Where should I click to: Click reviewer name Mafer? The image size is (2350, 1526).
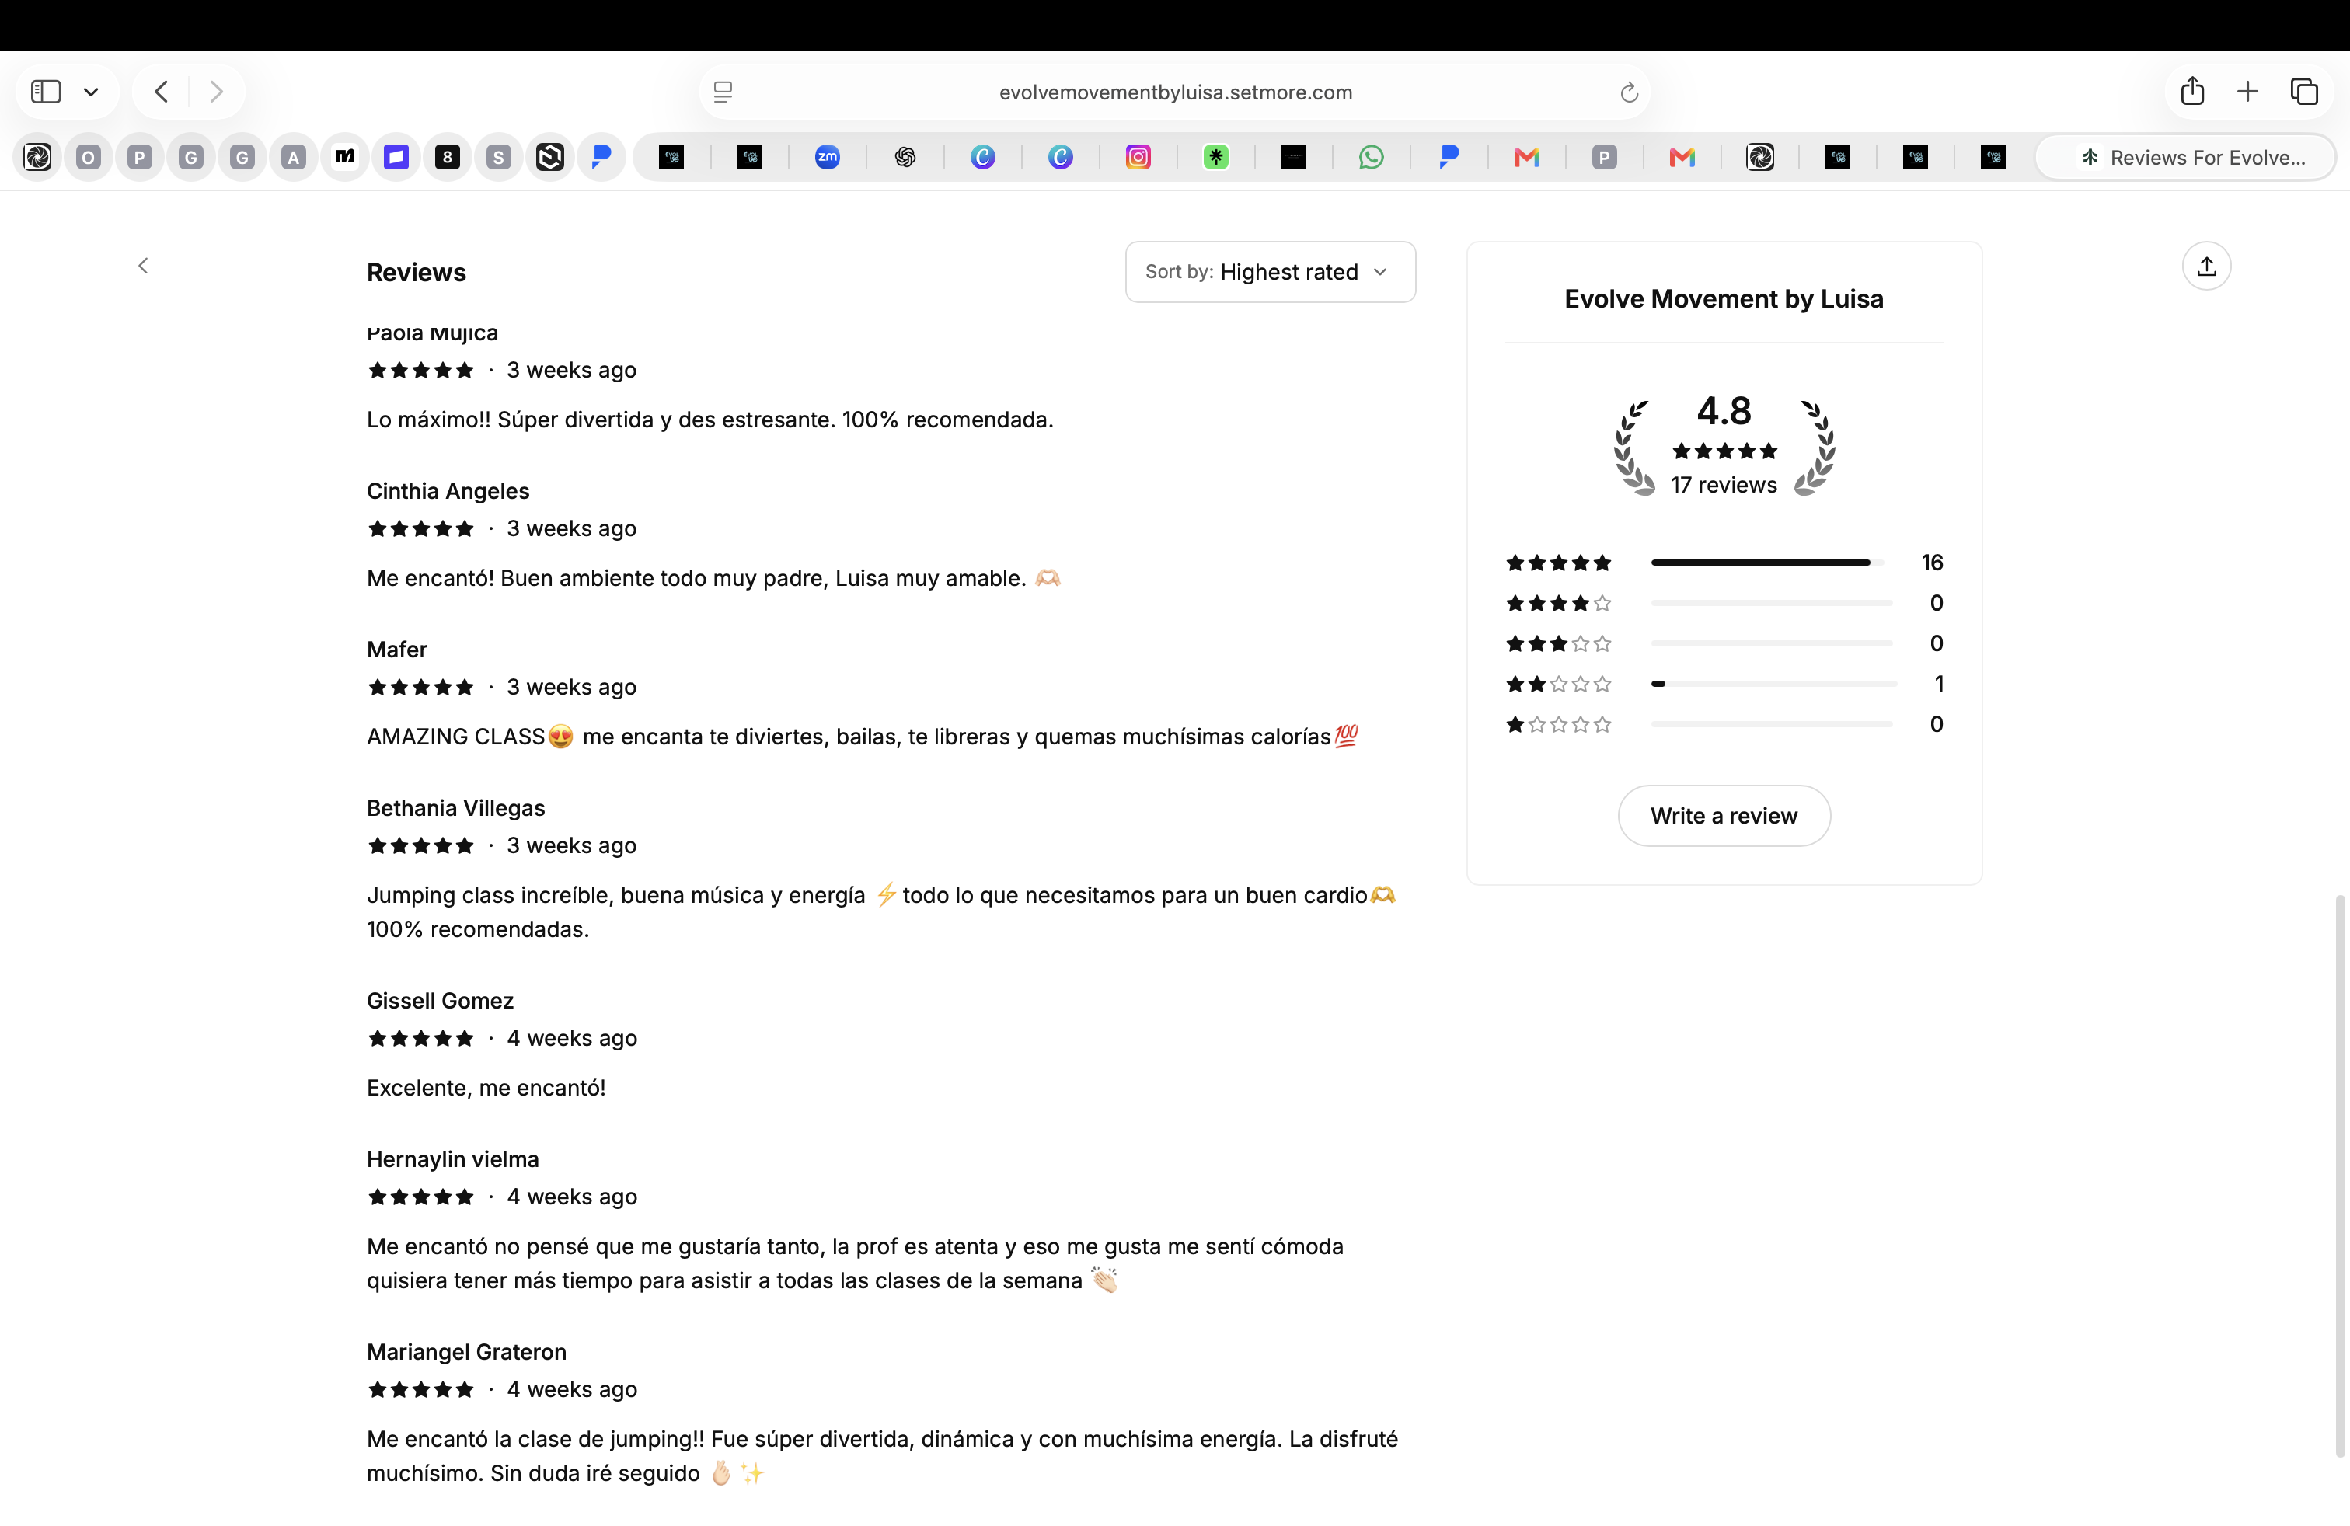tap(397, 650)
